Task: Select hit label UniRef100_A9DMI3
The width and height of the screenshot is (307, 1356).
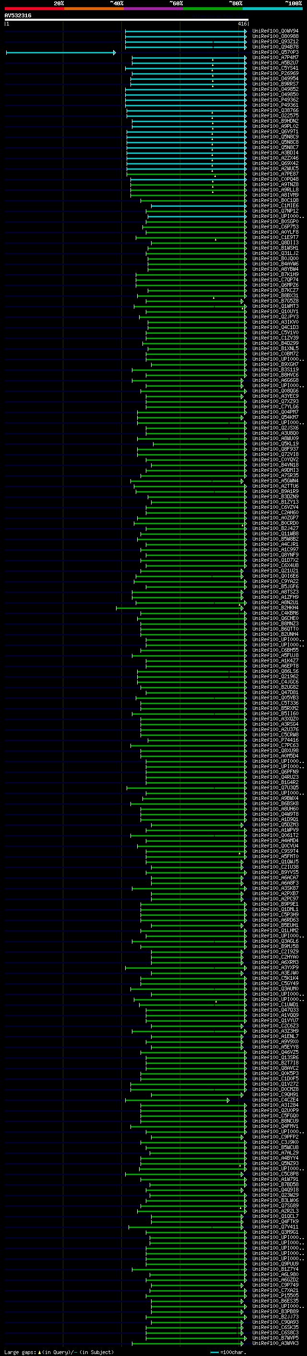Action: 275,470
